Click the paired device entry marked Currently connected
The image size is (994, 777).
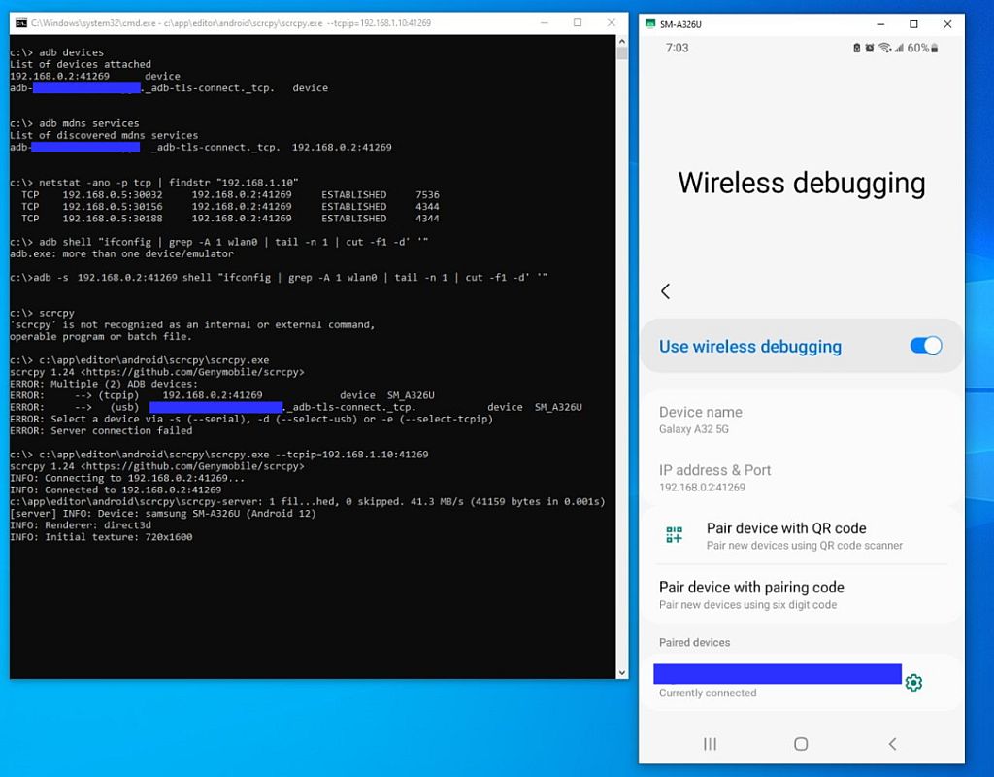(778, 682)
